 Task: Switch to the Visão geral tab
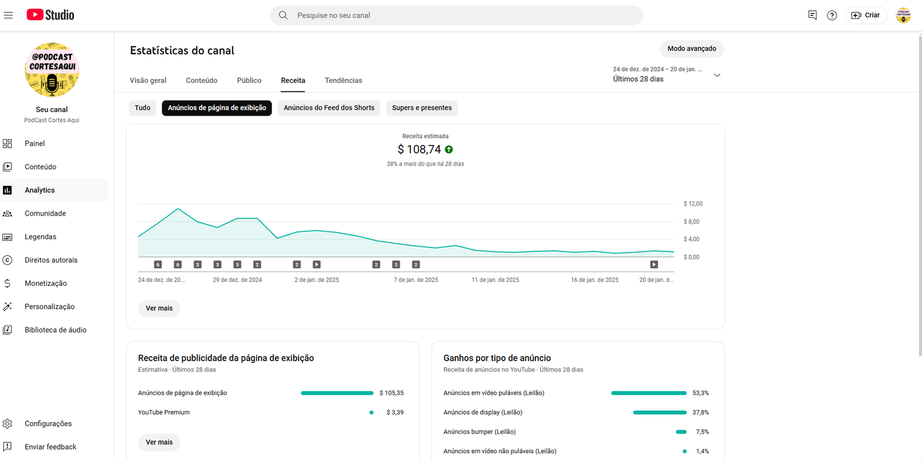(x=148, y=81)
